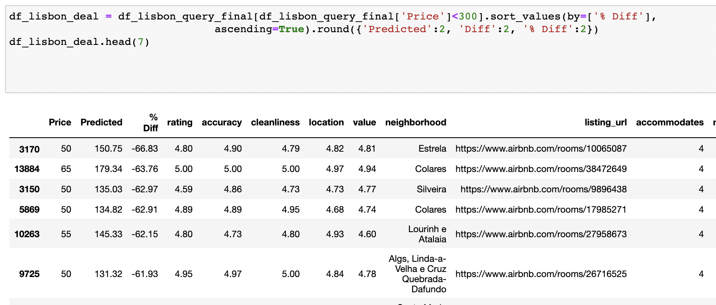Click % Diff value -63.76
716x305 pixels.
pyautogui.click(x=145, y=169)
